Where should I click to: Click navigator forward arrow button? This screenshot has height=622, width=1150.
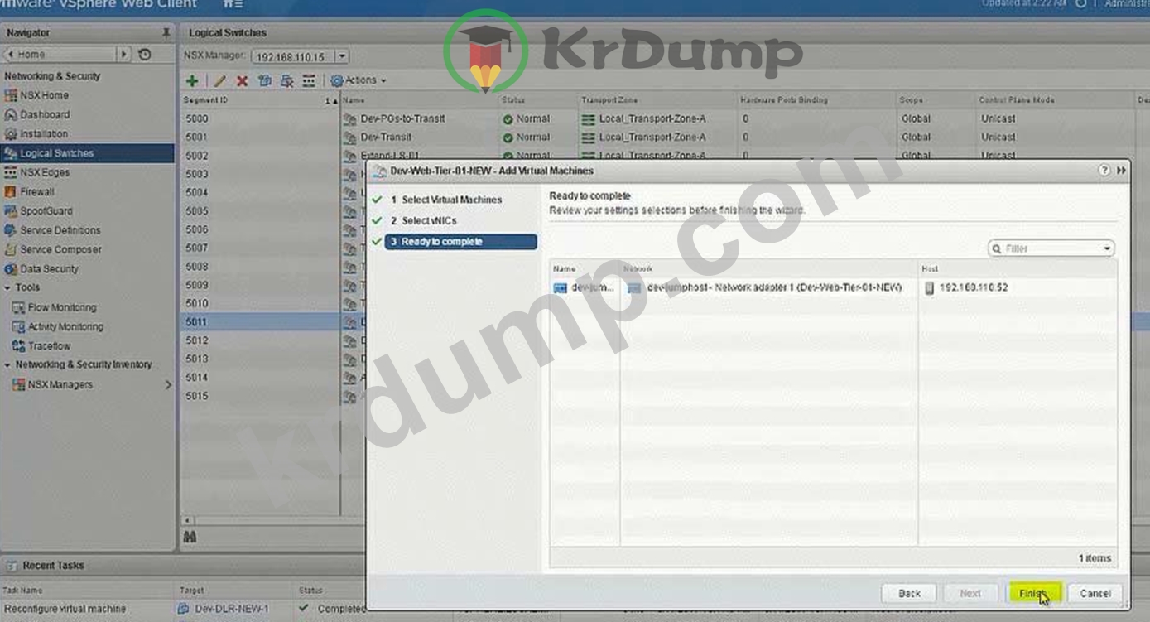[x=124, y=54]
